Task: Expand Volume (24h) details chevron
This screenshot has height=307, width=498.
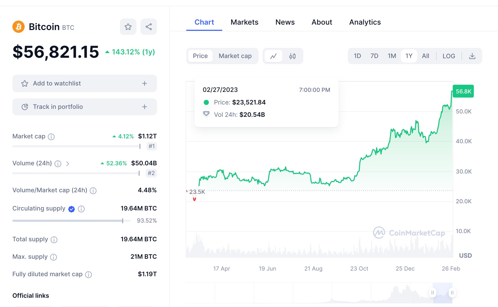Action: click(68, 164)
